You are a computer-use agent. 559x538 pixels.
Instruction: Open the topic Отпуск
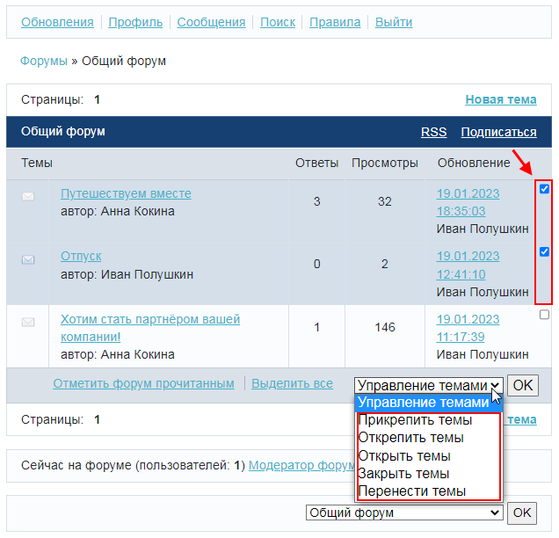pos(81,256)
